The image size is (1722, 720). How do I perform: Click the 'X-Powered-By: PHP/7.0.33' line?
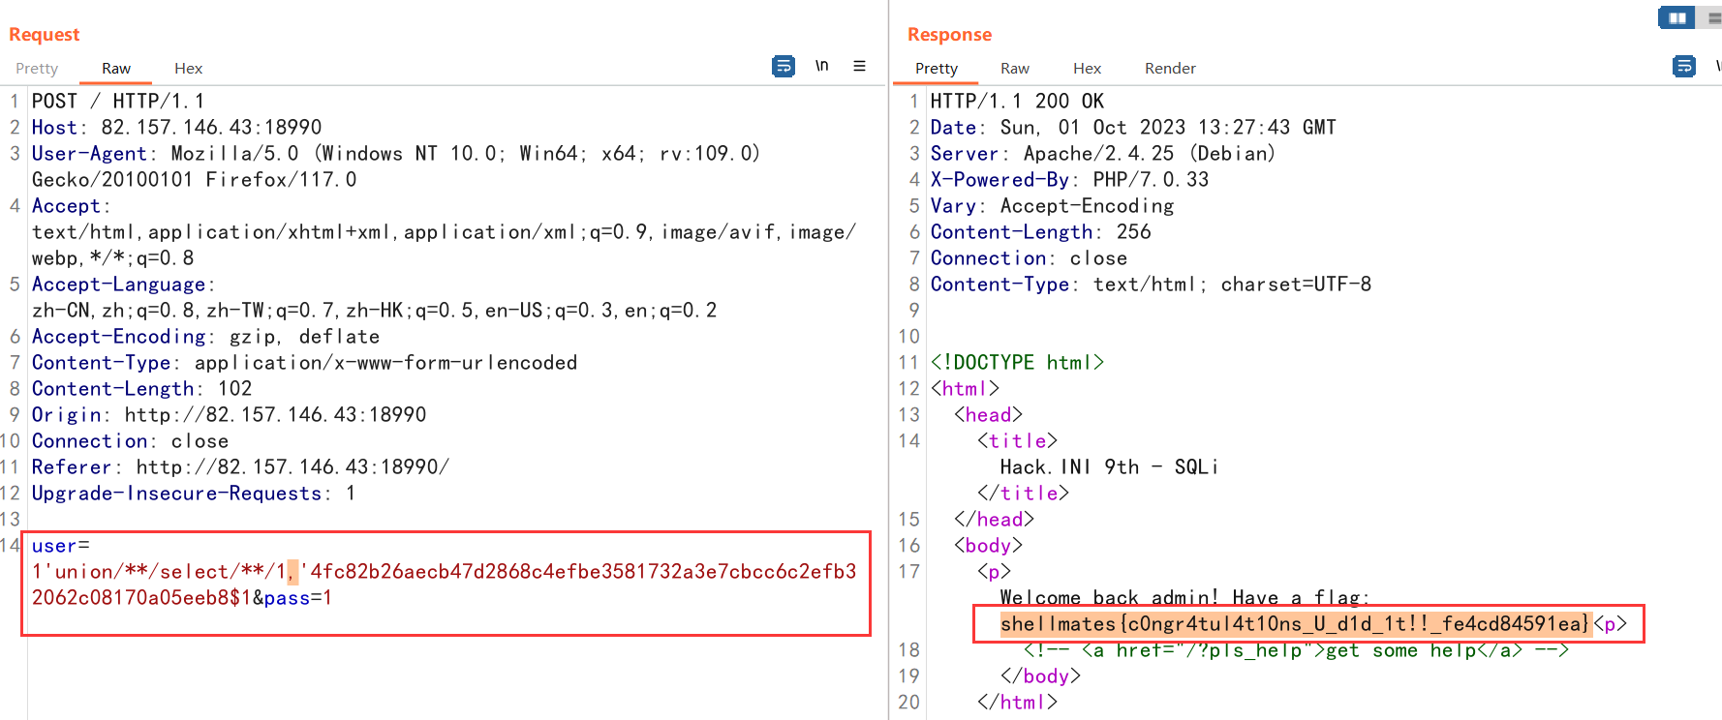(1069, 180)
